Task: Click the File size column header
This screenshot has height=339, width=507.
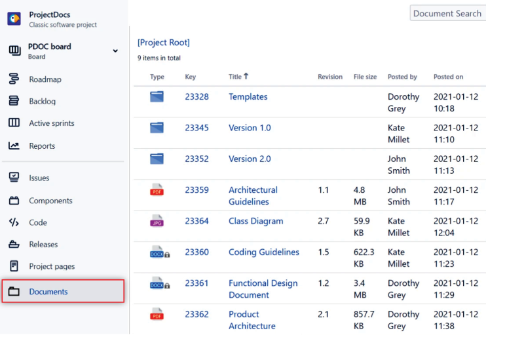Action: 365,77
